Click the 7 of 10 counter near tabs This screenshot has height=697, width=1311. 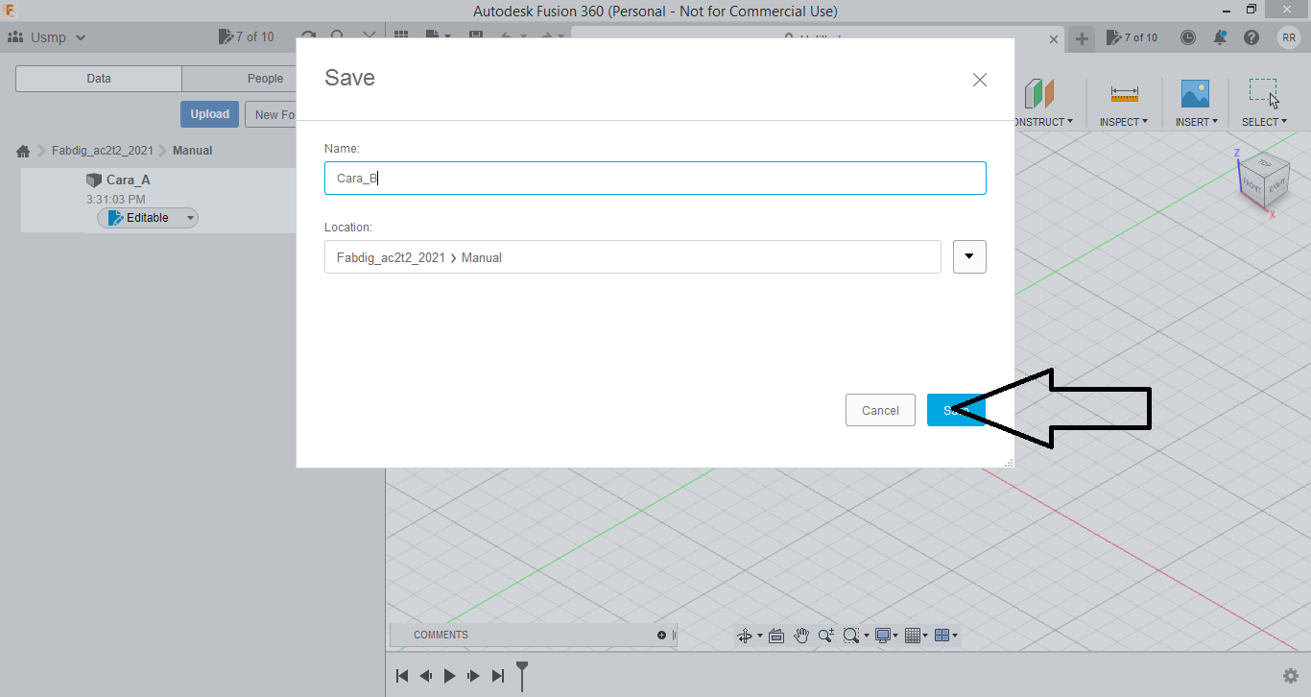[x=1132, y=37]
